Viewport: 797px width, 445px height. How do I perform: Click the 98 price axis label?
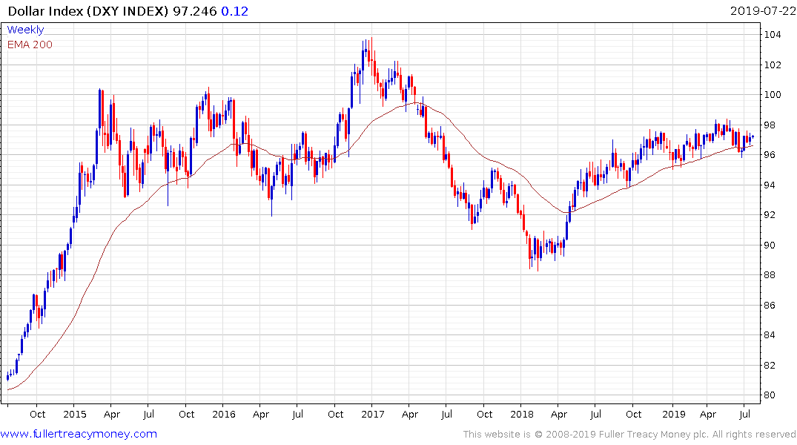770,125
